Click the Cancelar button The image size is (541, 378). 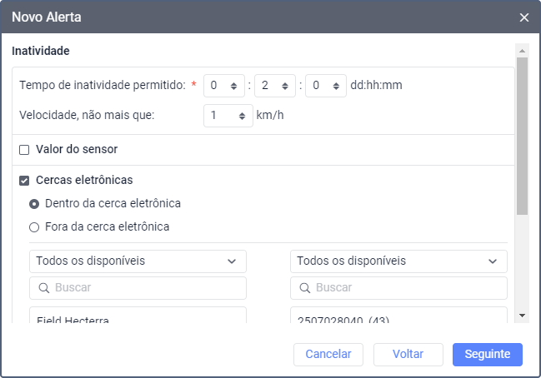point(328,354)
